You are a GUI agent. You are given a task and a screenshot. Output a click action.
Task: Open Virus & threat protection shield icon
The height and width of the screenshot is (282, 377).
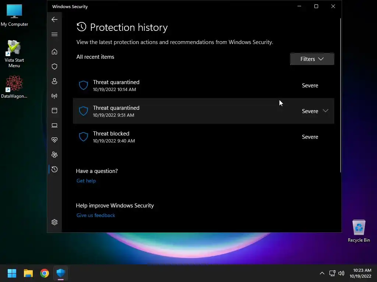pos(54,66)
